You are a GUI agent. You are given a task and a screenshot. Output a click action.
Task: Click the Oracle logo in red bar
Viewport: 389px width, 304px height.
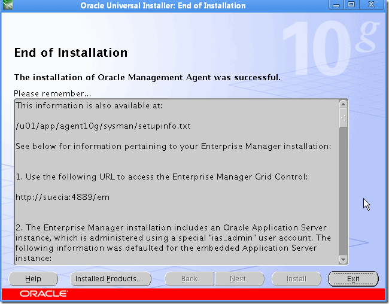44,294
